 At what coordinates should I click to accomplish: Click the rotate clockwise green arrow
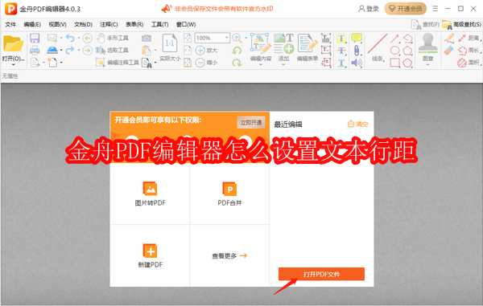[237, 63]
